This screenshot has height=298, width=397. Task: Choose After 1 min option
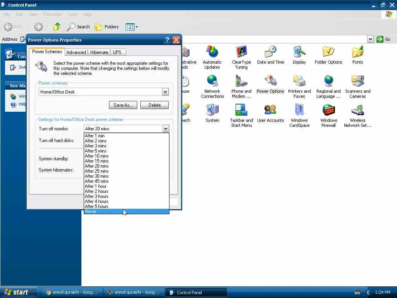(x=126, y=136)
